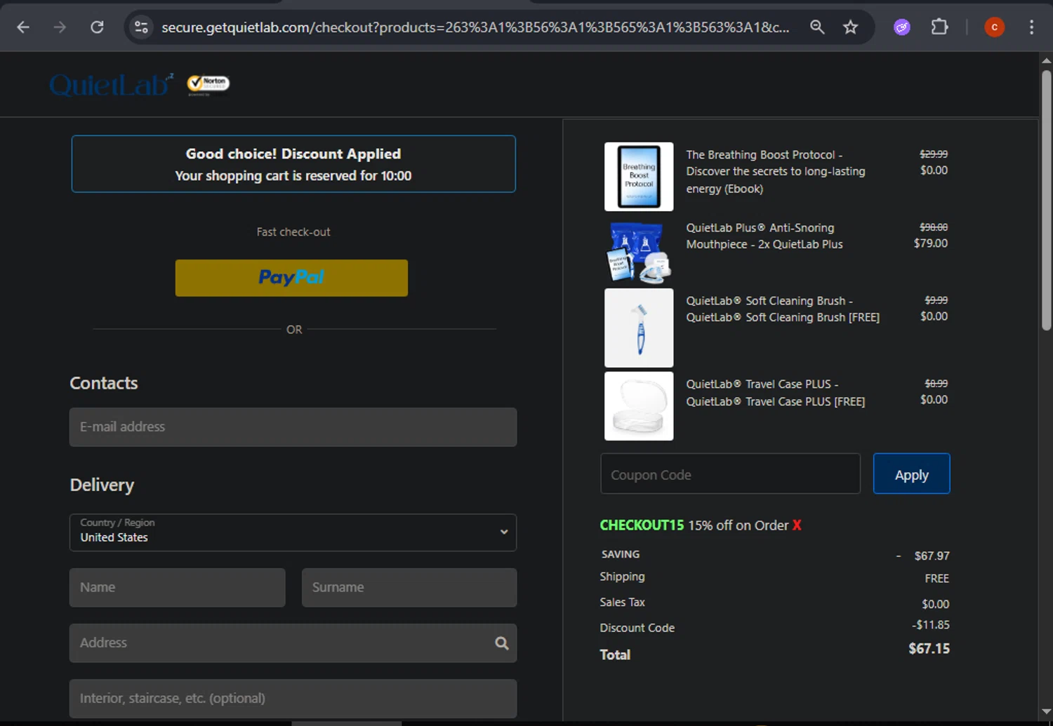This screenshot has width=1053, height=726.
Task: Click the 'Fast check-out' label
Action: tap(293, 232)
